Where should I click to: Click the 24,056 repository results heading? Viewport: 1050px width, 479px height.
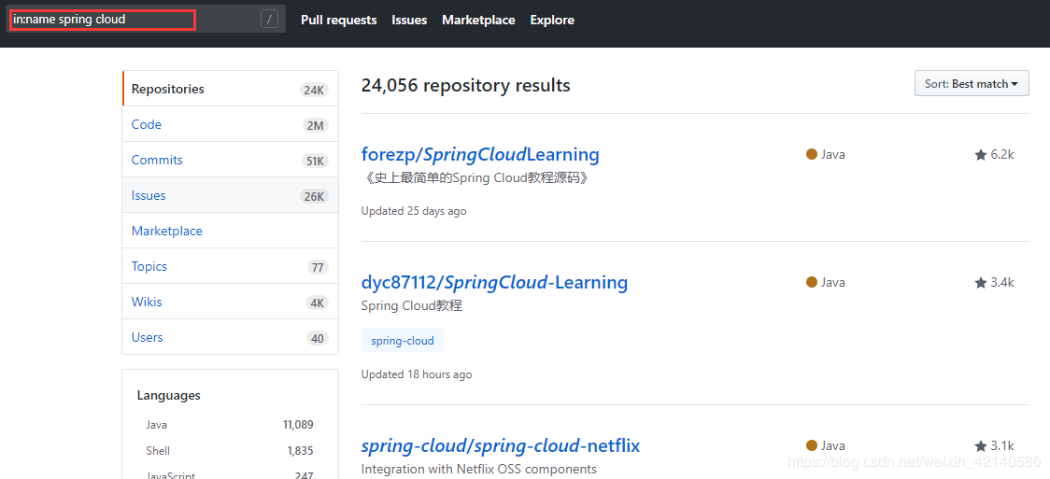coord(465,85)
